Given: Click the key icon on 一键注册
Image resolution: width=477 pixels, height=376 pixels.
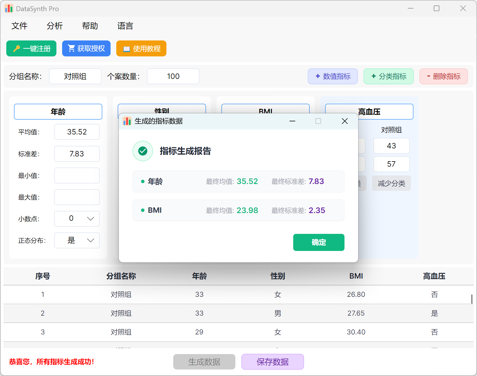Looking at the screenshot, I should point(17,49).
